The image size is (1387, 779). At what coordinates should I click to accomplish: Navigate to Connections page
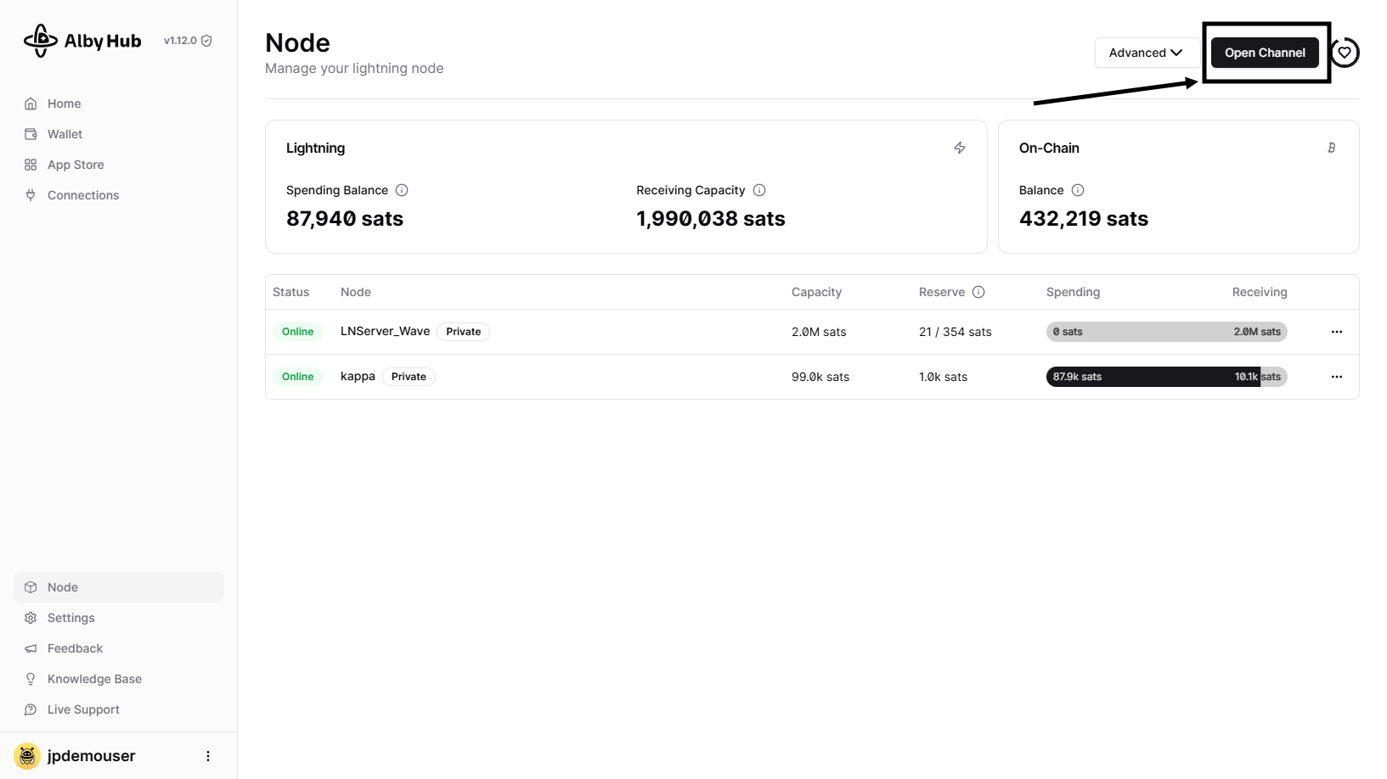(83, 195)
